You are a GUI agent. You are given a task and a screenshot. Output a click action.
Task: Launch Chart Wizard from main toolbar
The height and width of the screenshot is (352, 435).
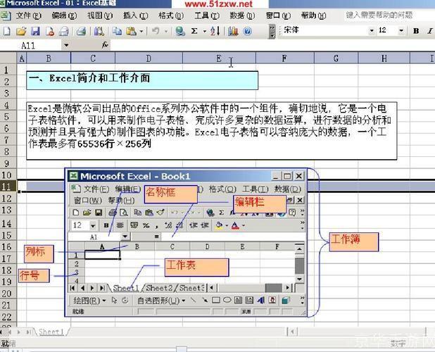[233, 31]
